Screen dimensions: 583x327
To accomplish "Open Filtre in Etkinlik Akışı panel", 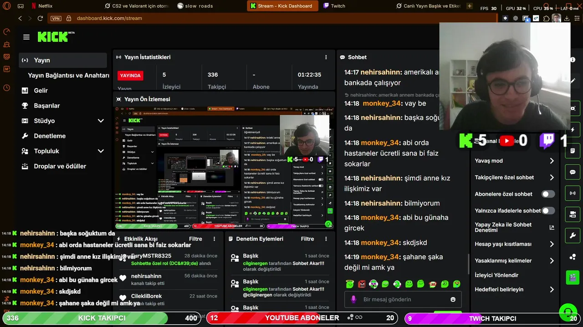I will click(195, 239).
